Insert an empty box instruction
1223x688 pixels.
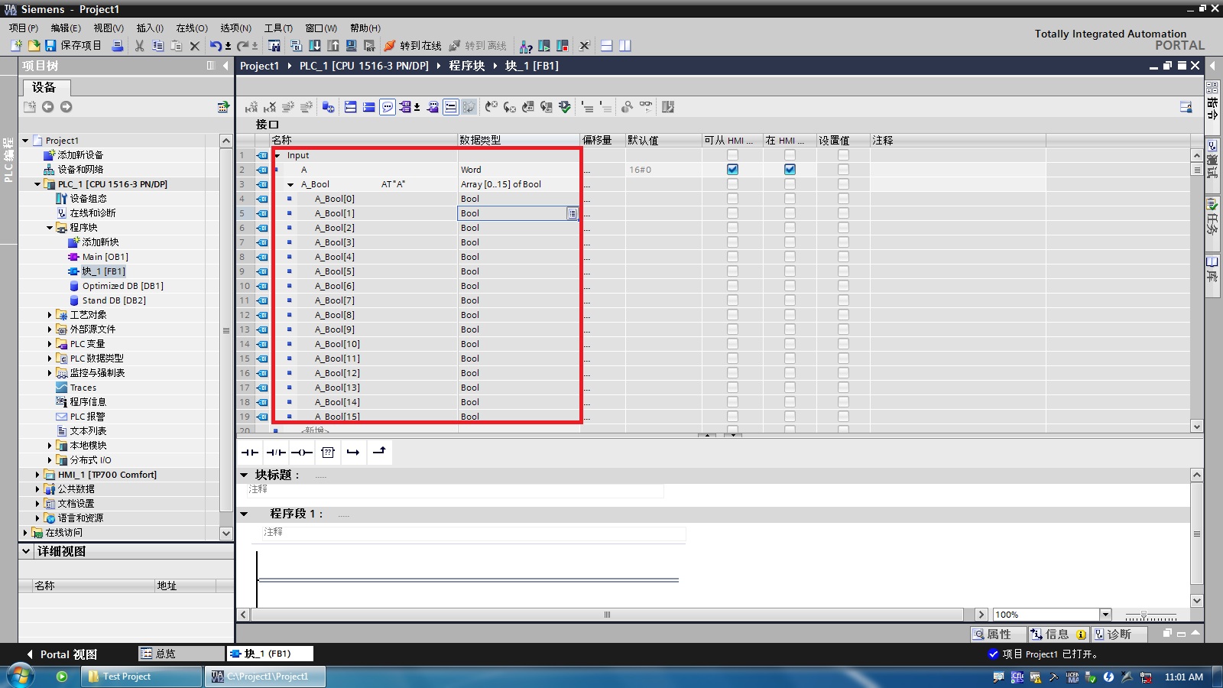click(x=328, y=453)
